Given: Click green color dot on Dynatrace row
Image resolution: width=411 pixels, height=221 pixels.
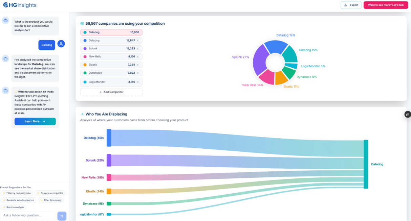Looking at the screenshot, I should tap(85, 73).
